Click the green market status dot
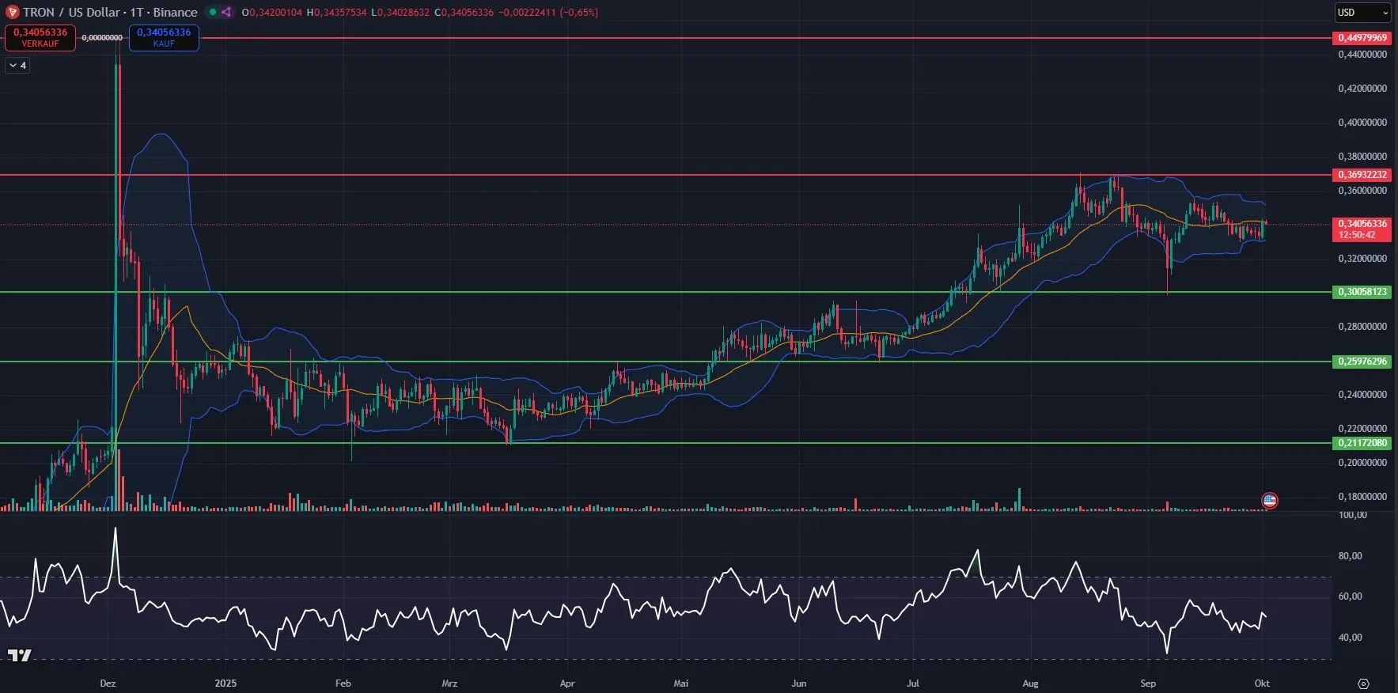 tap(212, 12)
